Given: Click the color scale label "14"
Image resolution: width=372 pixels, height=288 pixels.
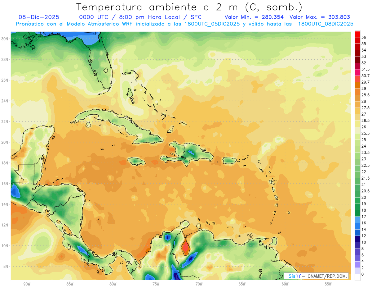Looking at the screenshot, I should click(x=364, y=229).
